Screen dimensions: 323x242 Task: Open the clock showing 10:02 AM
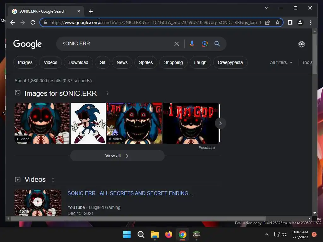(300, 234)
